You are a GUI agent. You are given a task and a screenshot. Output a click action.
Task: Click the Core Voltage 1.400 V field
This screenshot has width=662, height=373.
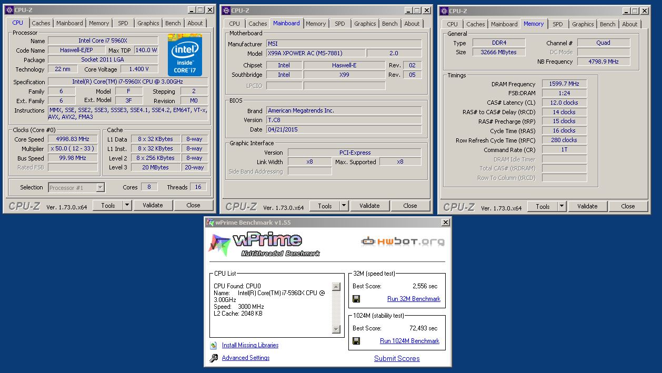coord(139,69)
